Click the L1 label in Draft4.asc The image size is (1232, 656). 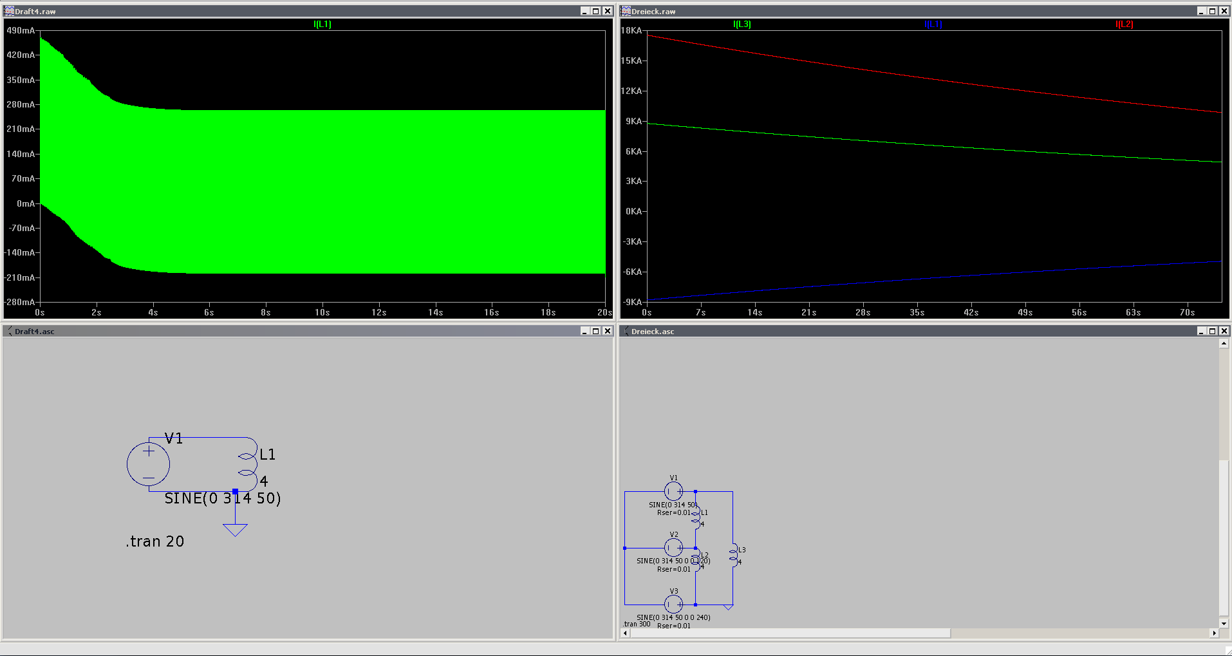[x=268, y=455]
